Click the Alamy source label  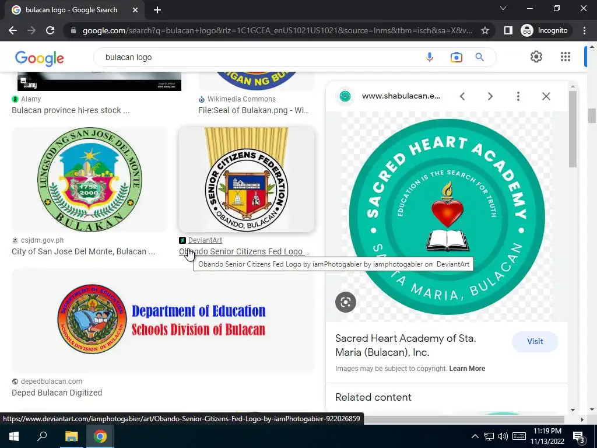pos(31,99)
